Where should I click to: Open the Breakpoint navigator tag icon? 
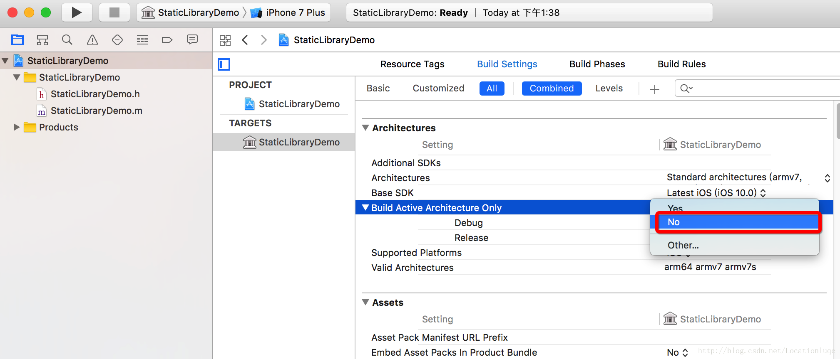(167, 40)
